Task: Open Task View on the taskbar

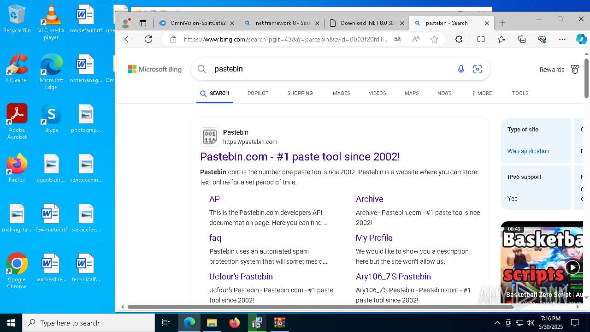Action: point(166,323)
